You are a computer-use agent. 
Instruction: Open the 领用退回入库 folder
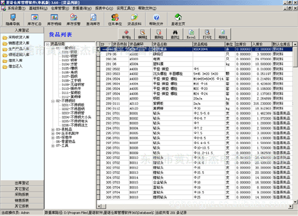[16, 55]
